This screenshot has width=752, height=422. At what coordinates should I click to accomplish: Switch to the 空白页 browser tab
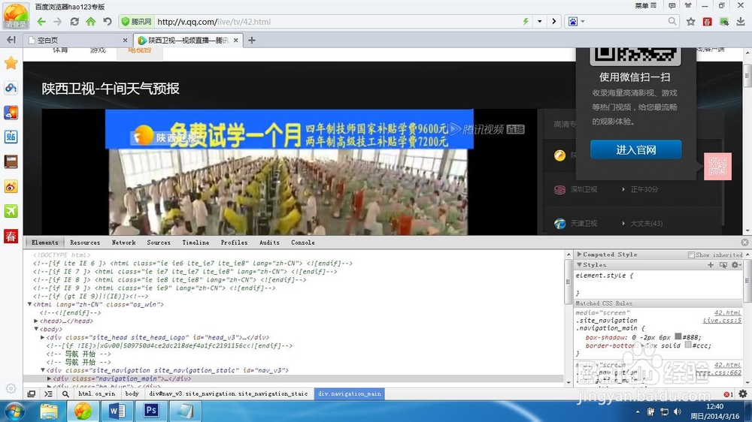pyautogui.click(x=77, y=41)
